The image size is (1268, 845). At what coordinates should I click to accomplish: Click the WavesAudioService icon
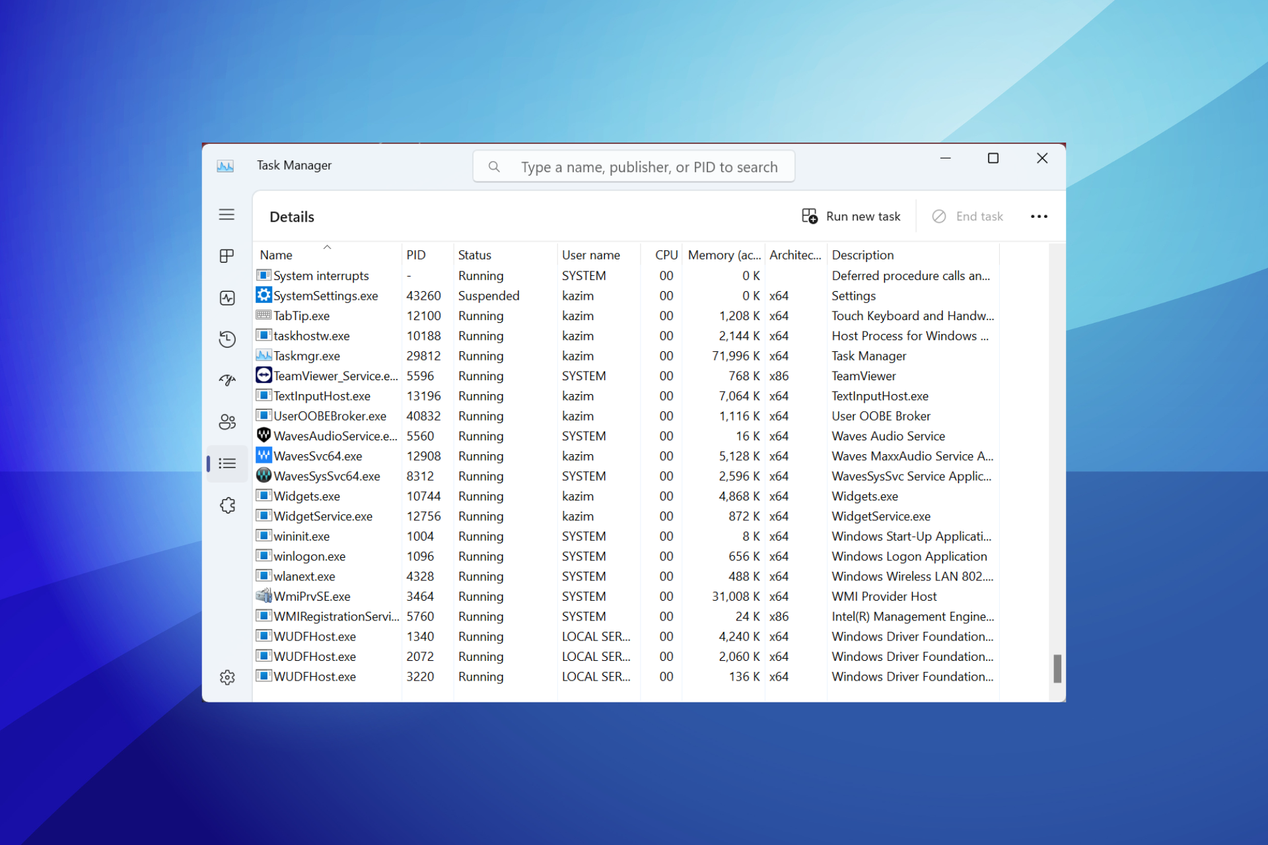point(264,435)
